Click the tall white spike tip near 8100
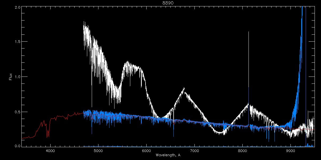The image size is (321, 160). pyautogui.click(x=249, y=32)
